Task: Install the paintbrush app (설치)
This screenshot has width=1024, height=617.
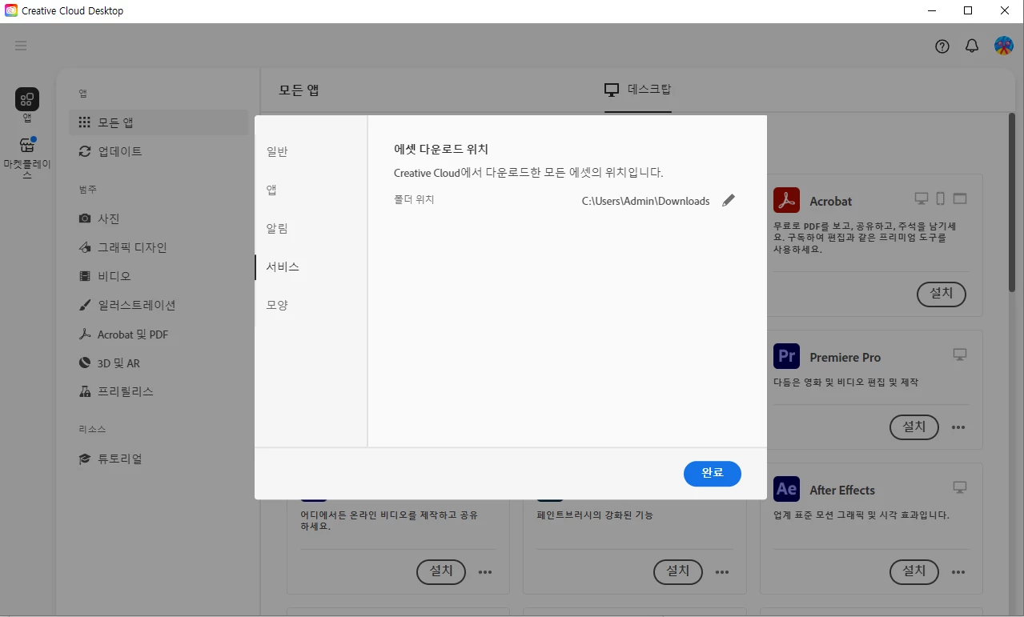Action: [678, 571]
